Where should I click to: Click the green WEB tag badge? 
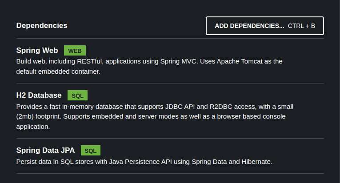[x=75, y=51]
